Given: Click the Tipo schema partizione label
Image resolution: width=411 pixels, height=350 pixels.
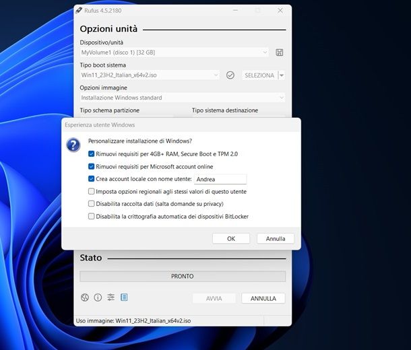Looking at the screenshot, I should pyautogui.click(x=110, y=110).
